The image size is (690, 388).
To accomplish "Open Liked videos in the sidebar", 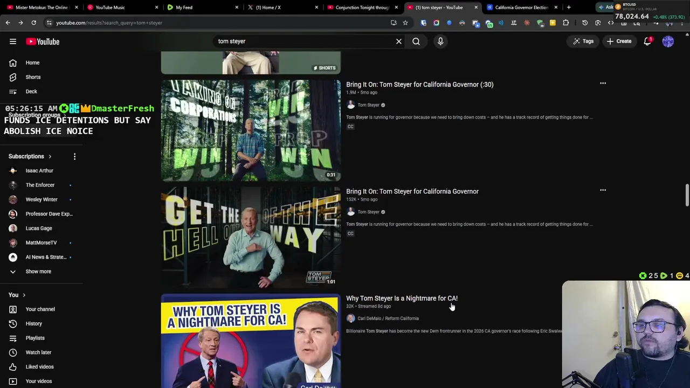I will (42, 366).
